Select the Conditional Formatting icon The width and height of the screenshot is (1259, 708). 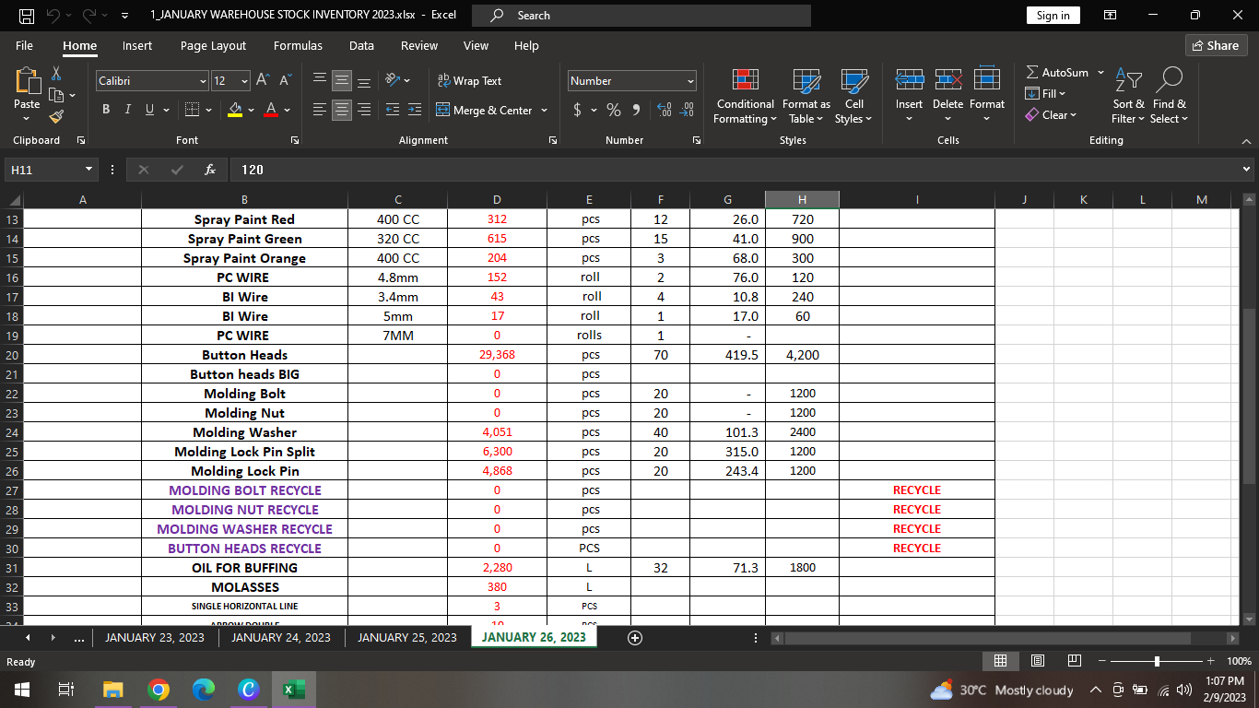pos(746,81)
